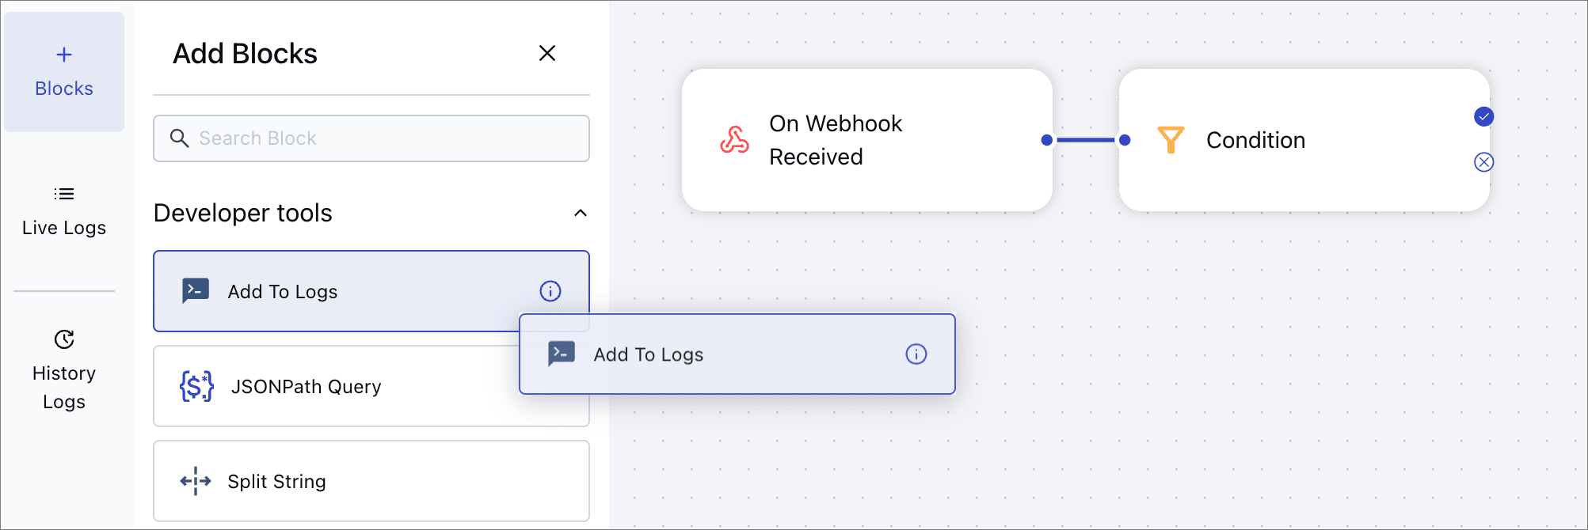This screenshot has width=1588, height=530.
Task: Show info for Add To Logs in panel
Action: click(550, 291)
